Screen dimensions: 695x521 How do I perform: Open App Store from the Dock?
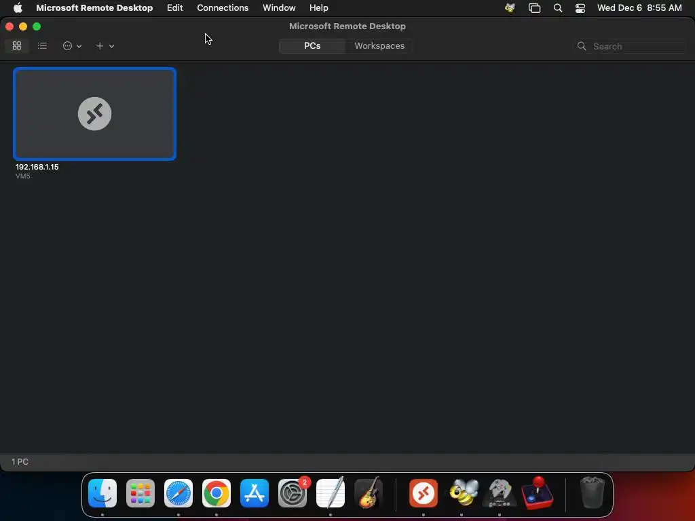click(255, 493)
